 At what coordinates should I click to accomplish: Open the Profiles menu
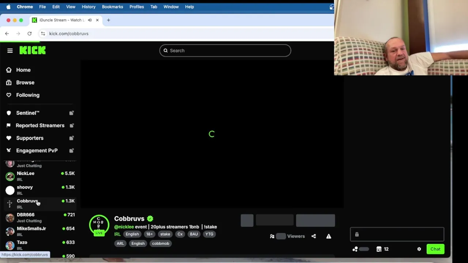137,7
